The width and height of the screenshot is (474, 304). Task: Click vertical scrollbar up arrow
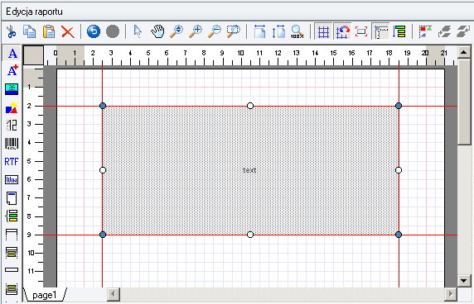[464, 52]
